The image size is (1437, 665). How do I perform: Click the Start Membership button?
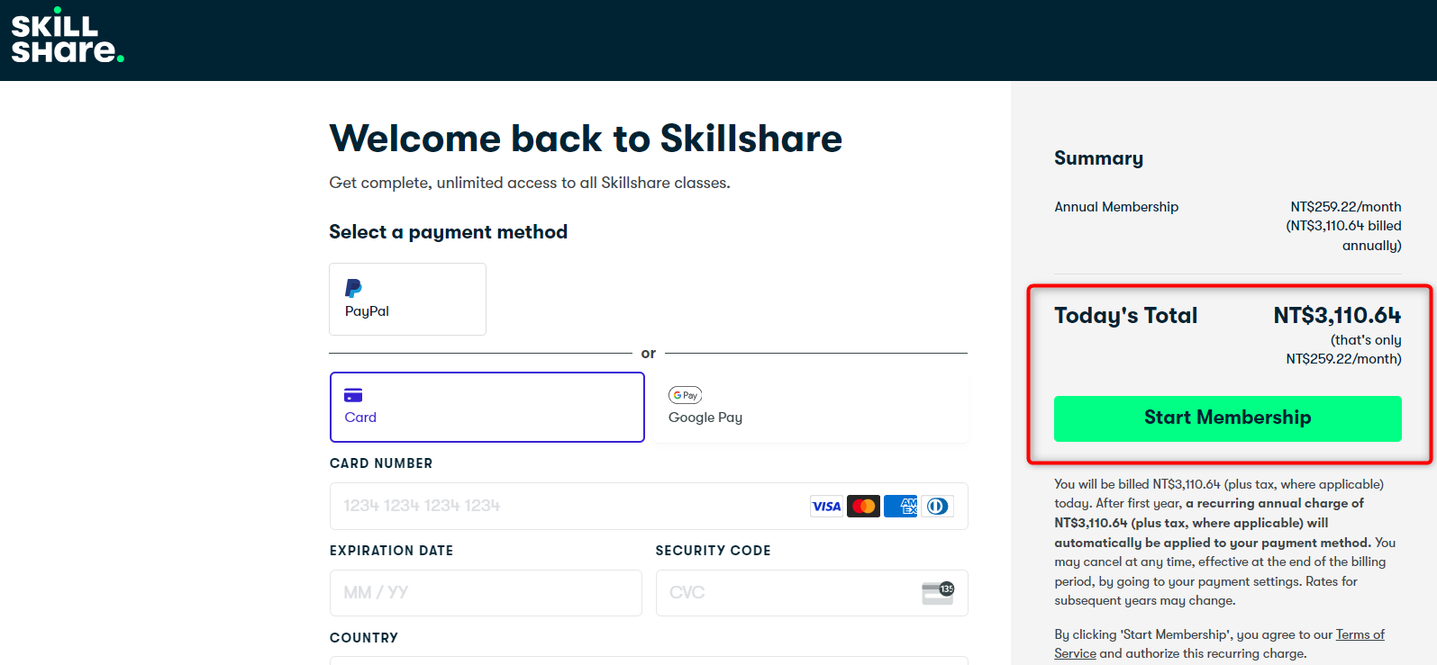[x=1228, y=418]
